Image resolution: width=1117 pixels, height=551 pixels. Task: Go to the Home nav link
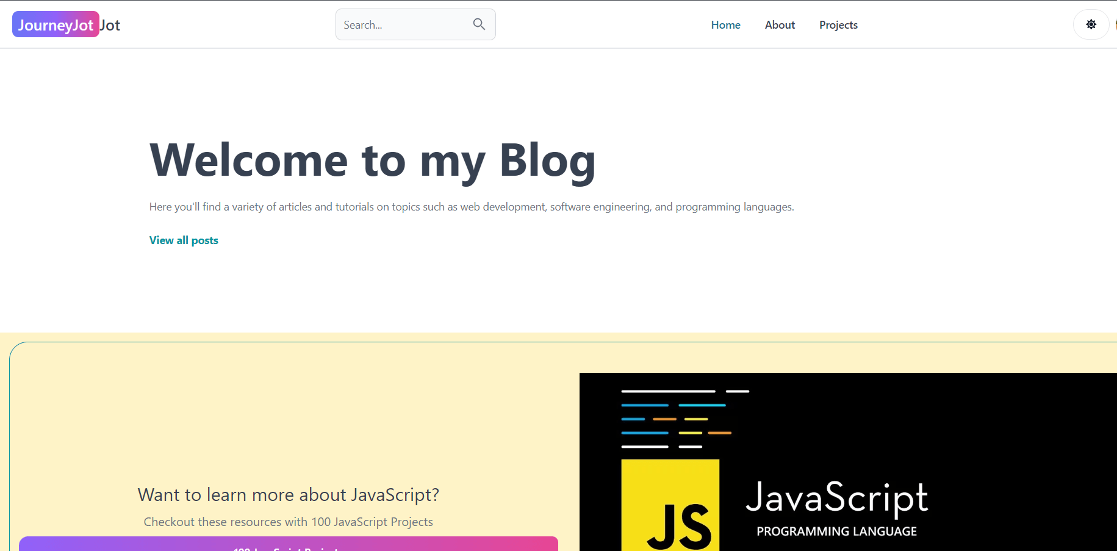click(x=725, y=25)
